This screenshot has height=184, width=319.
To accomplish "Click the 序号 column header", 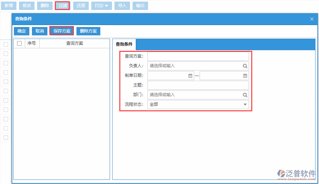I will (x=32, y=43).
